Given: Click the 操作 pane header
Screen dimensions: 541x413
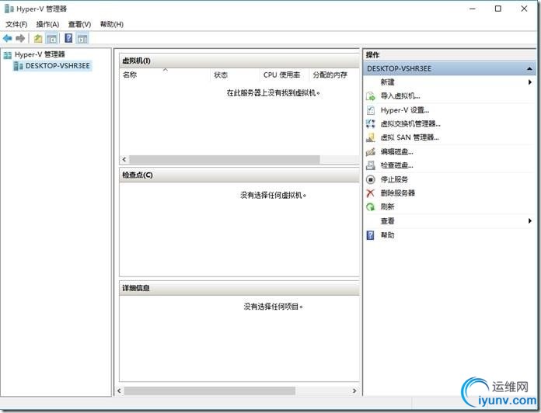Looking at the screenshot, I should tap(449, 55).
